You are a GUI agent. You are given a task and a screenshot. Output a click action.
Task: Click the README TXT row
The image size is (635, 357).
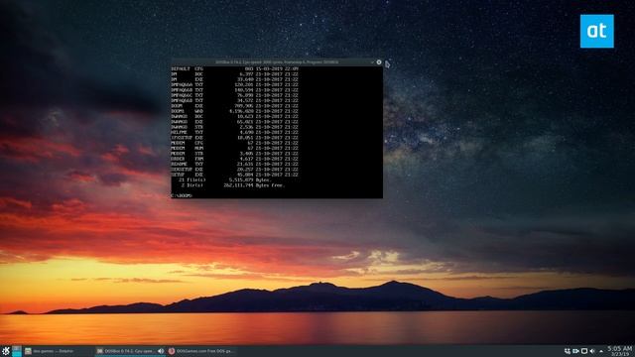(x=235, y=164)
